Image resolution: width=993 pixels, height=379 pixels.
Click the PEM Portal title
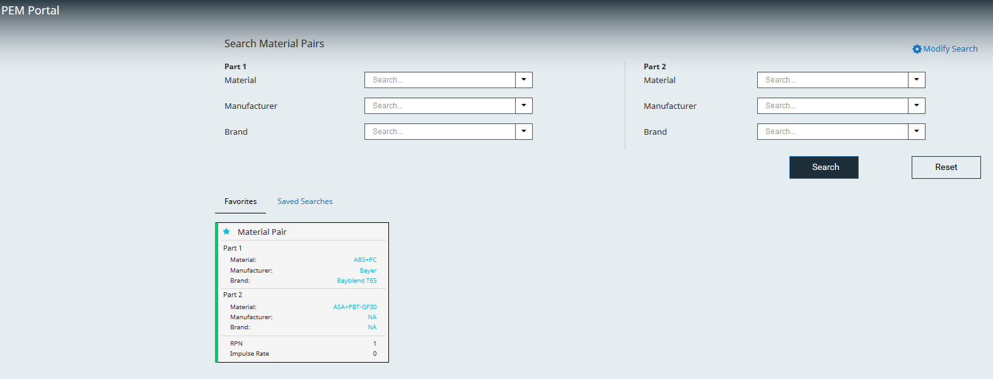point(30,11)
